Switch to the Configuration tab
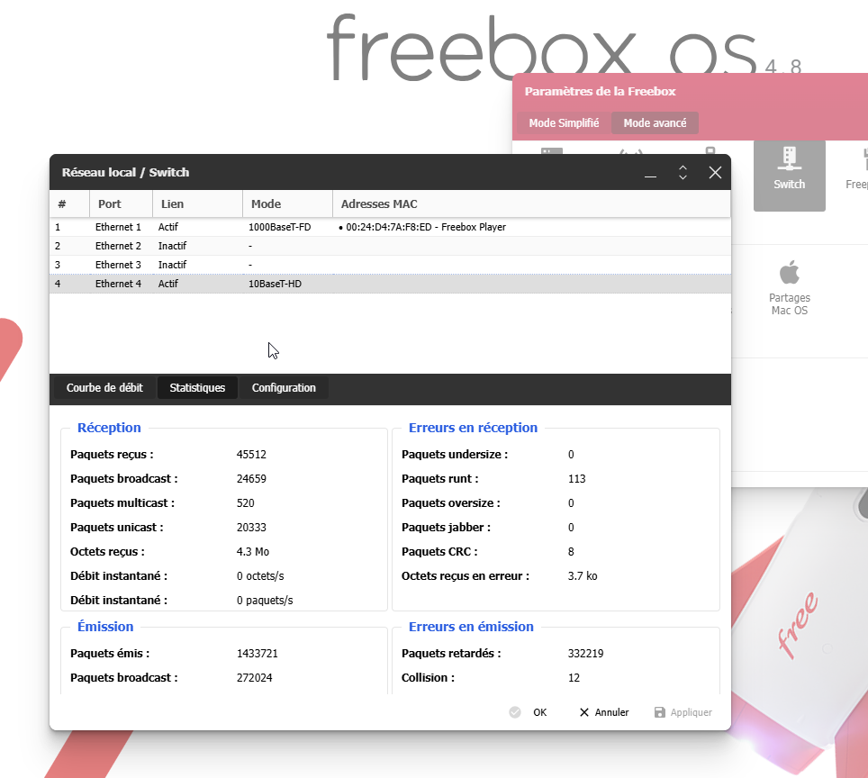Image resolution: width=868 pixels, height=778 pixels. coord(284,388)
